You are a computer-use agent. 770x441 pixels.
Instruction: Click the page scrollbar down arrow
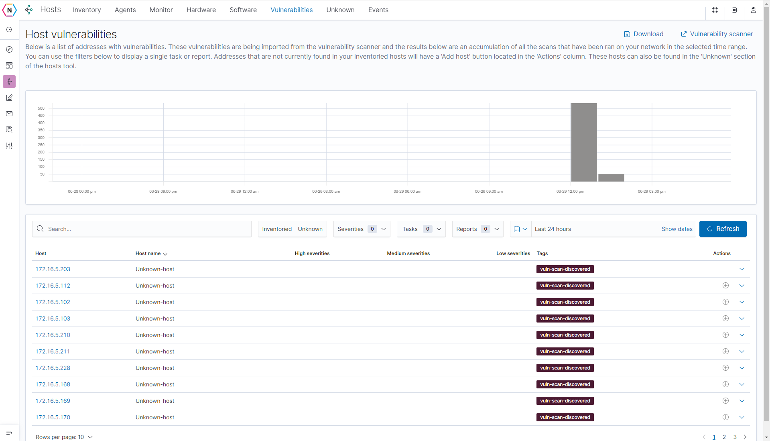click(766, 437)
